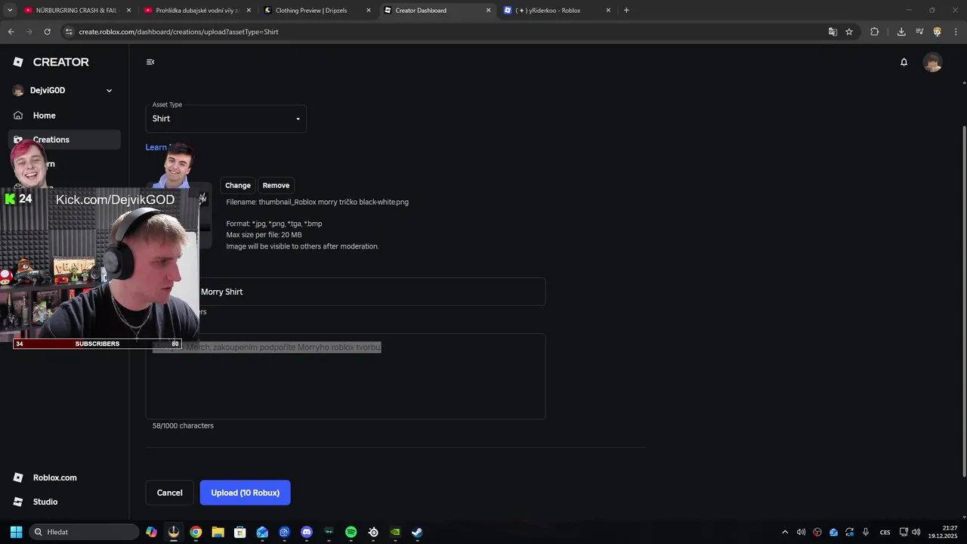Viewport: 967px width, 544px height.
Task: Open Google Chrome from the taskbar
Action: coord(196,532)
